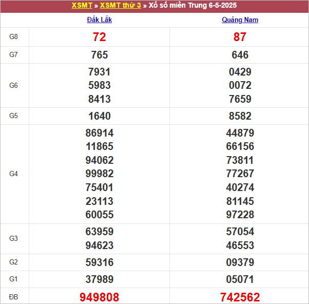The image size is (309, 304).
Task: Click G5 number 8582
Action: (x=240, y=116)
